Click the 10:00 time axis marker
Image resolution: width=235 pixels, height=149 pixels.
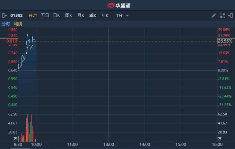(x=36, y=145)
